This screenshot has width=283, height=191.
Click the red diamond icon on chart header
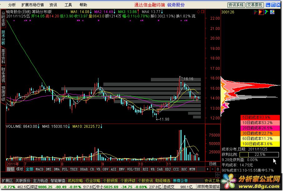[199, 12]
